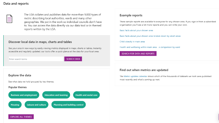Click the EXPLORE ALL THEMES button

click(x=21, y=117)
